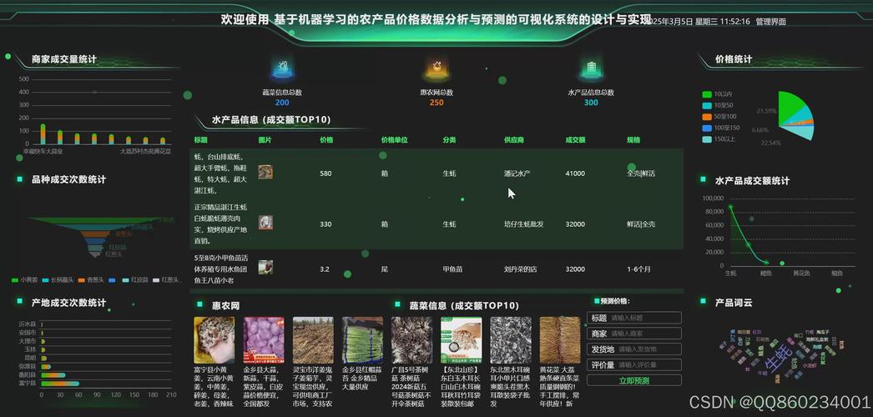
Task: Open the 东北山珍 白玉木耳 thumbnail
Action: (x=462, y=340)
